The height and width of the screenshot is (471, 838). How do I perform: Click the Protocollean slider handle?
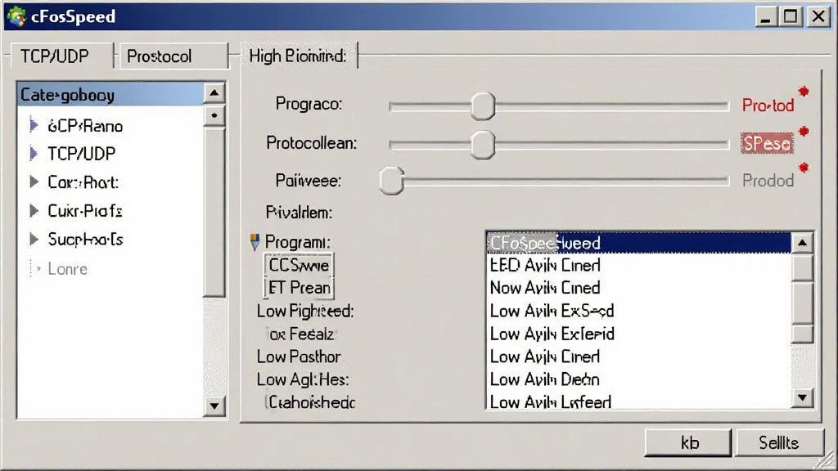point(483,146)
